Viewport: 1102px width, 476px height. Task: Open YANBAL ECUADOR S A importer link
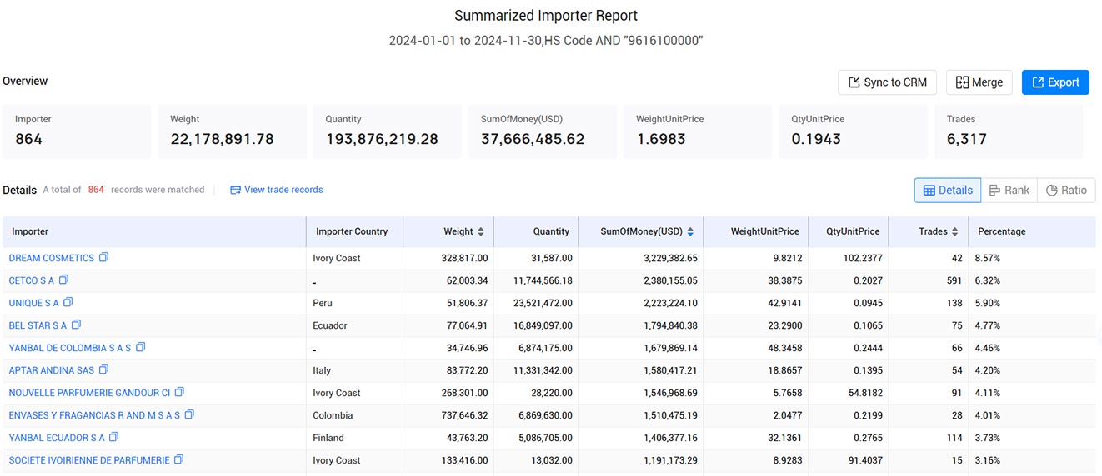(x=57, y=438)
